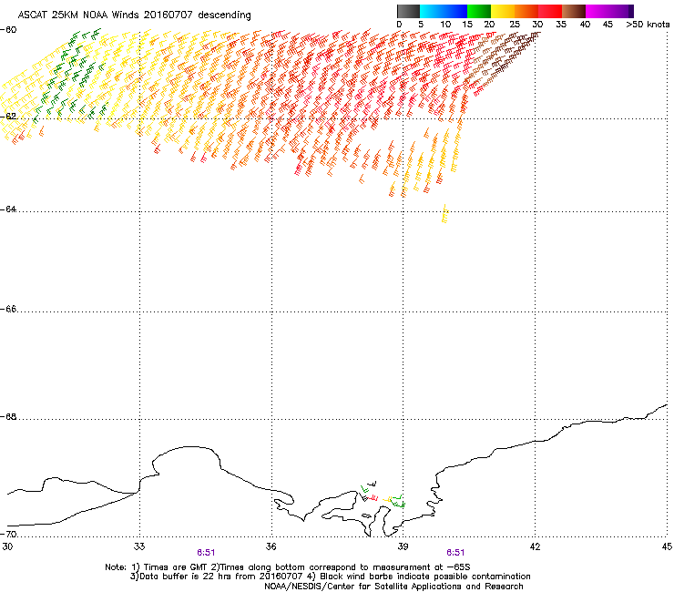
Task: Click the gray 0-5 knots color band
Action: click(408, 11)
